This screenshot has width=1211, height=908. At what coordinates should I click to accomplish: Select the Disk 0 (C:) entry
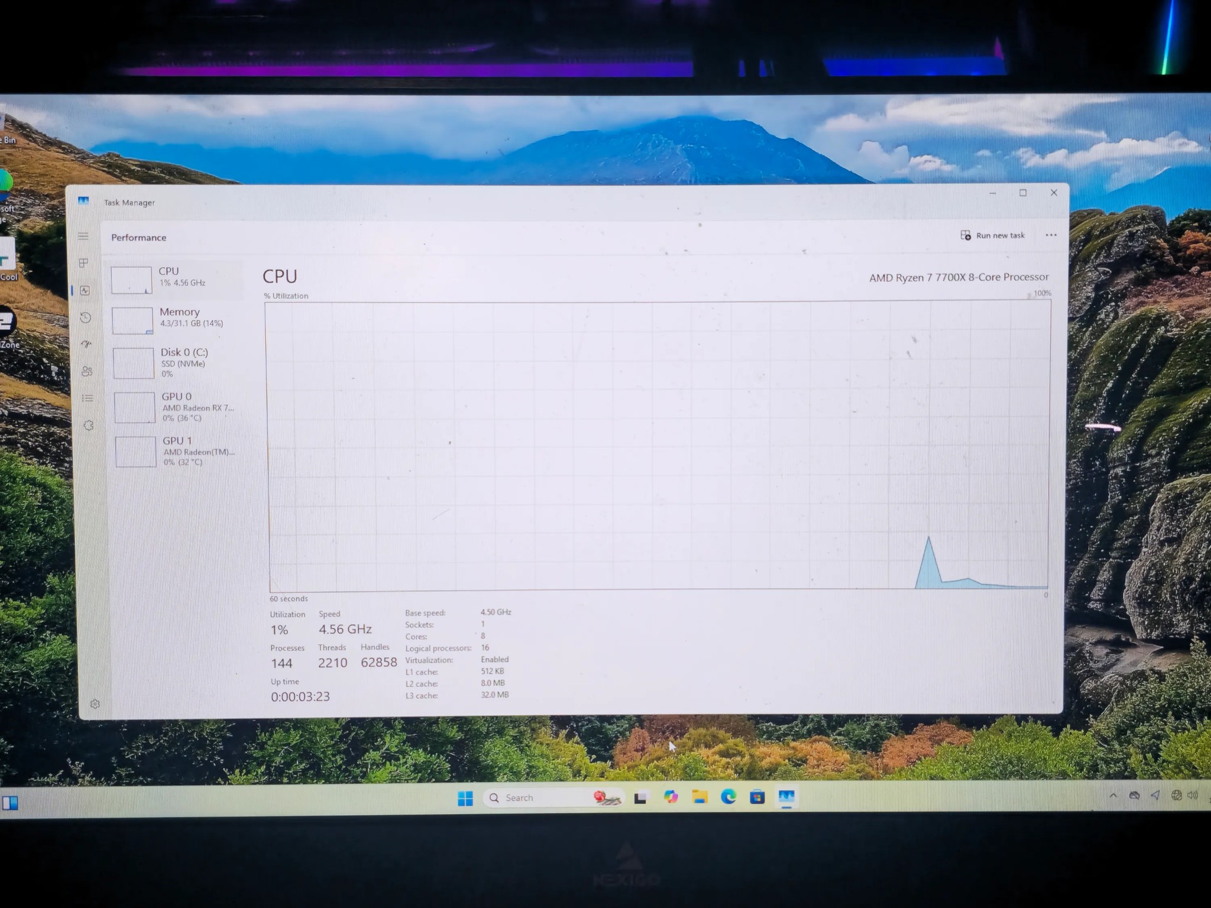(177, 363)
